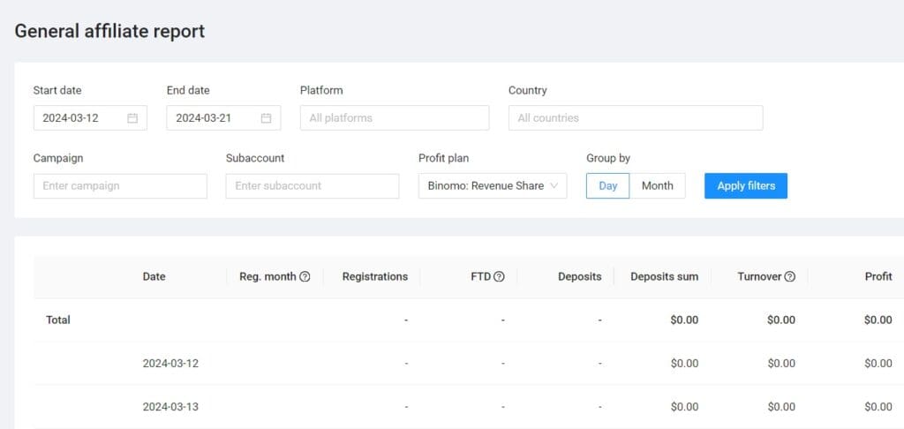
Task: Select the 2024-03-13 date row cell
Action: tap(170, 407)
